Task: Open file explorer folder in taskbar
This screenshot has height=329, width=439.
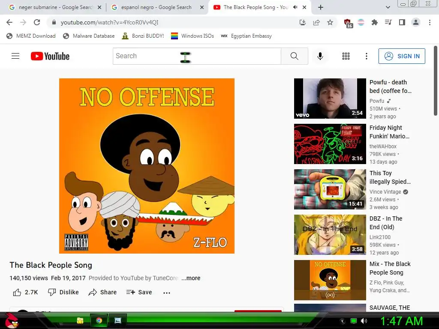Action: tap(80, 320)
